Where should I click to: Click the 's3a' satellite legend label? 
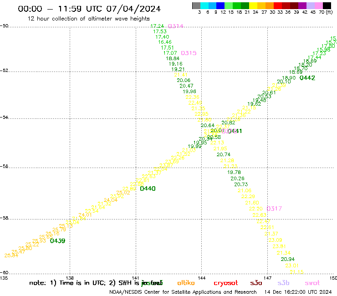point(256,283)
